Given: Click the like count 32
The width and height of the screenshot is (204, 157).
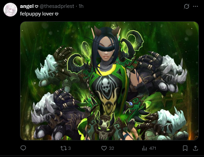Looking at the screenshot, I should (111, 148).
